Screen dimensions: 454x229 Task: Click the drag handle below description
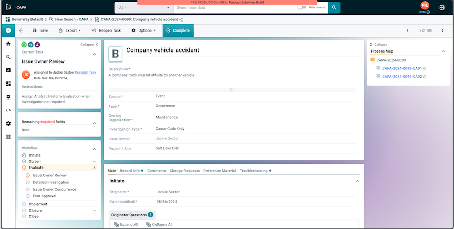pyautogui.click(x=232, y=89)
